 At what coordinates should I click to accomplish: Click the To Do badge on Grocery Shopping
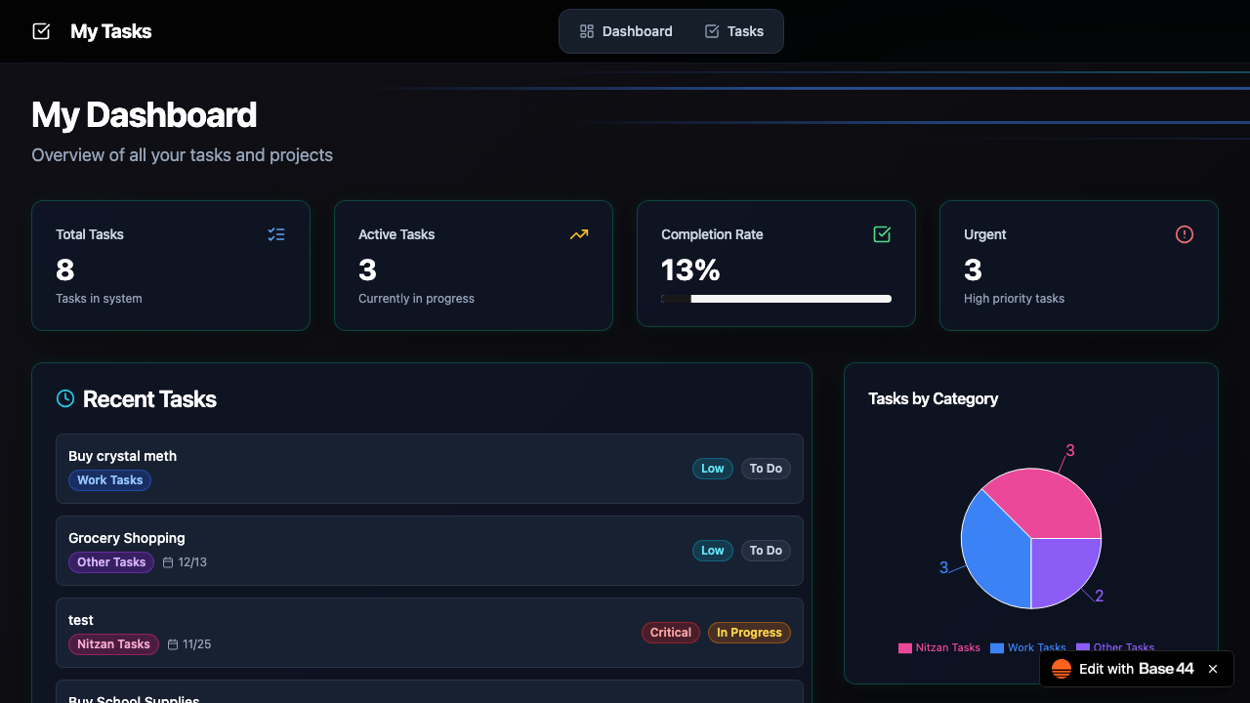click(766, 551)
